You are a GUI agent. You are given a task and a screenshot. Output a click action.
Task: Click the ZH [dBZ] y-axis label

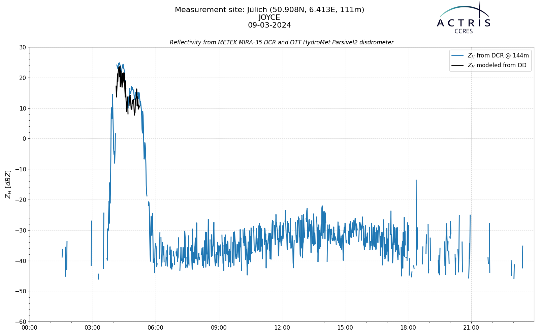point(8,184)
